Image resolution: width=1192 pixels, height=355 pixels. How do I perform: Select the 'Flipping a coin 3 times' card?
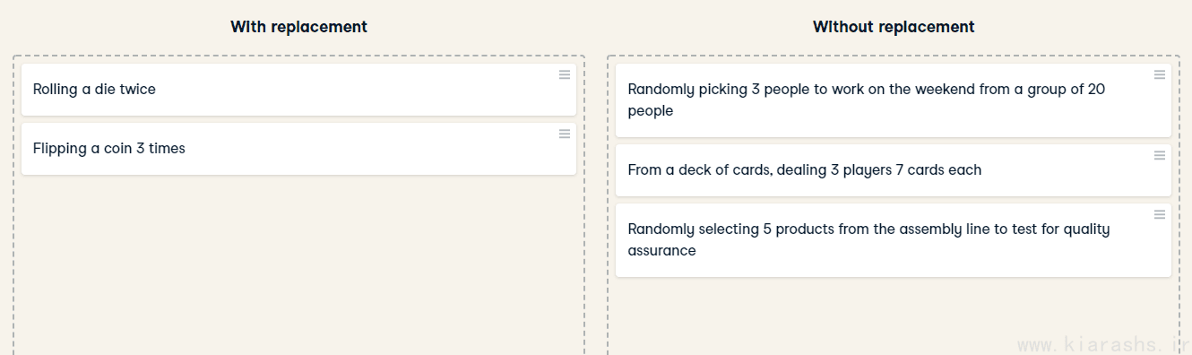298,149
